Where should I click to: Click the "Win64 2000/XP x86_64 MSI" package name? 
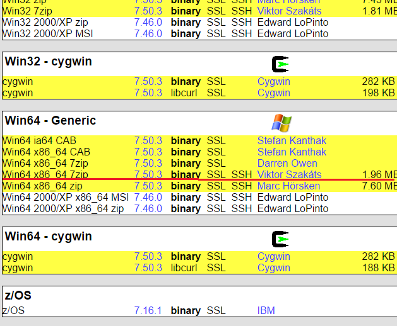66,198
